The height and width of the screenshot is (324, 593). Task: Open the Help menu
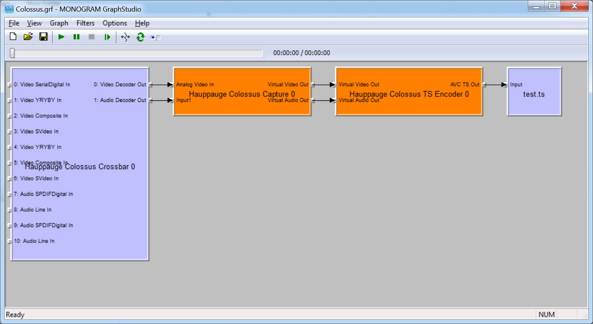(x=142, y=23)
